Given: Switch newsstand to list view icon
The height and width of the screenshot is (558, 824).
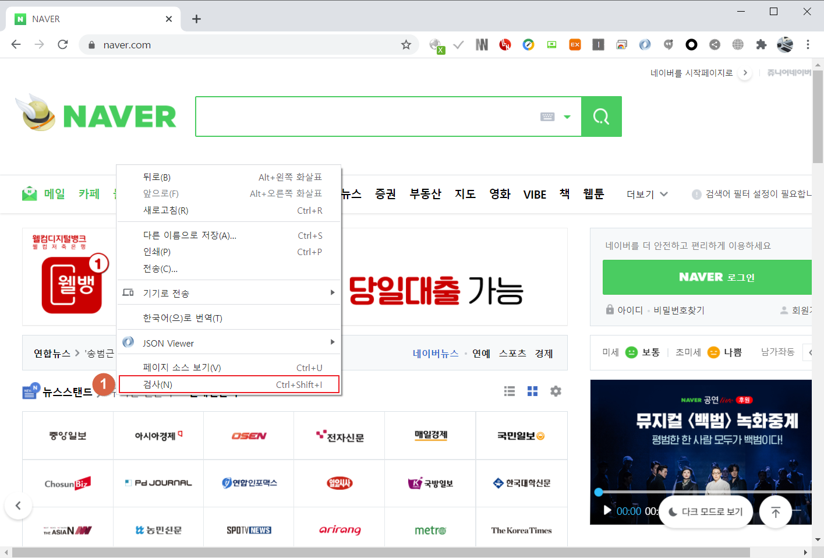Looking at the screenshot, I should click(510, 391).
